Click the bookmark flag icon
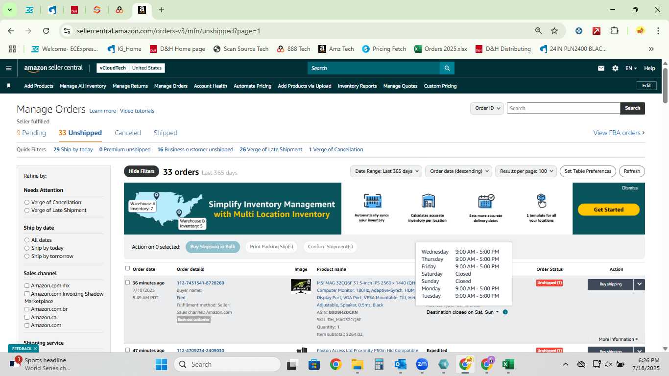669x376 pixels. (9, 86)
